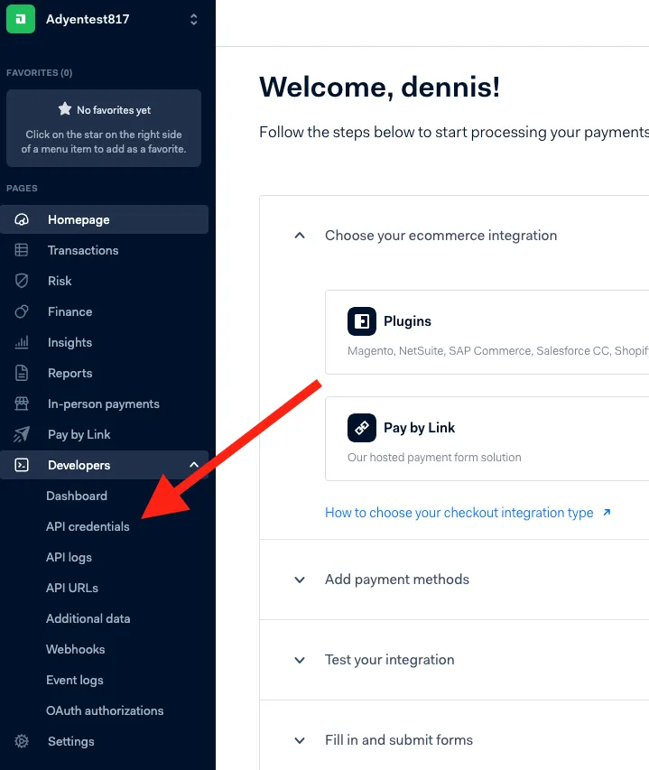Select Reports in the sidebar
Viewport: 649px width, 770px height.
pyautogui.click(x=104, y=373)
